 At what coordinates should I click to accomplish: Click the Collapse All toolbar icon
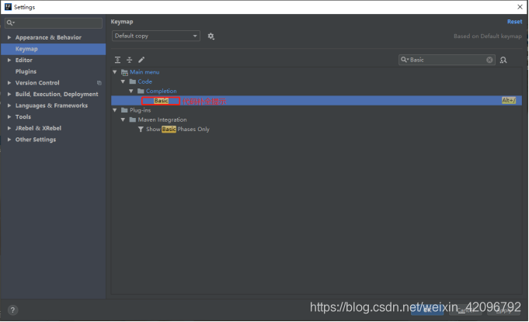[129, 60]
